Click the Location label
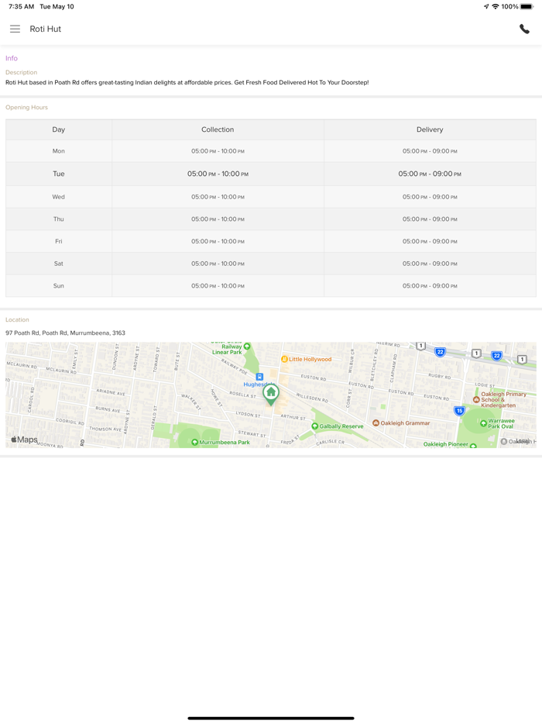 coord(17,319)
